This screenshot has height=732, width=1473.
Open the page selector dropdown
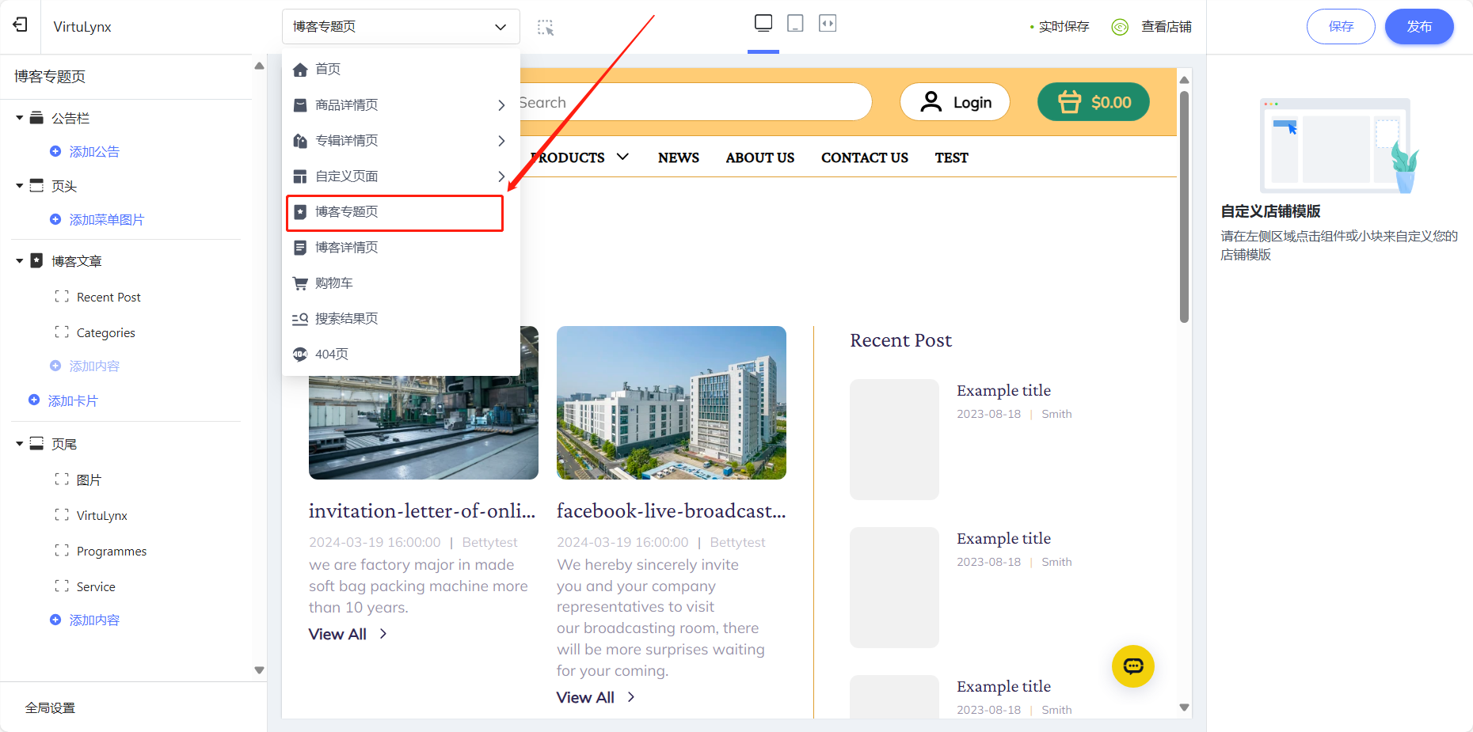(401, 27)
